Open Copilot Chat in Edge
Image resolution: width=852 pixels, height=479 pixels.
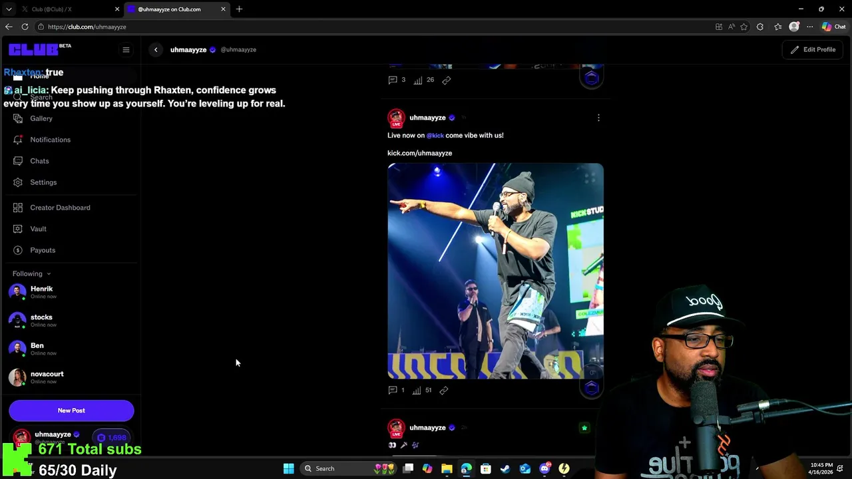coord(833,27)
